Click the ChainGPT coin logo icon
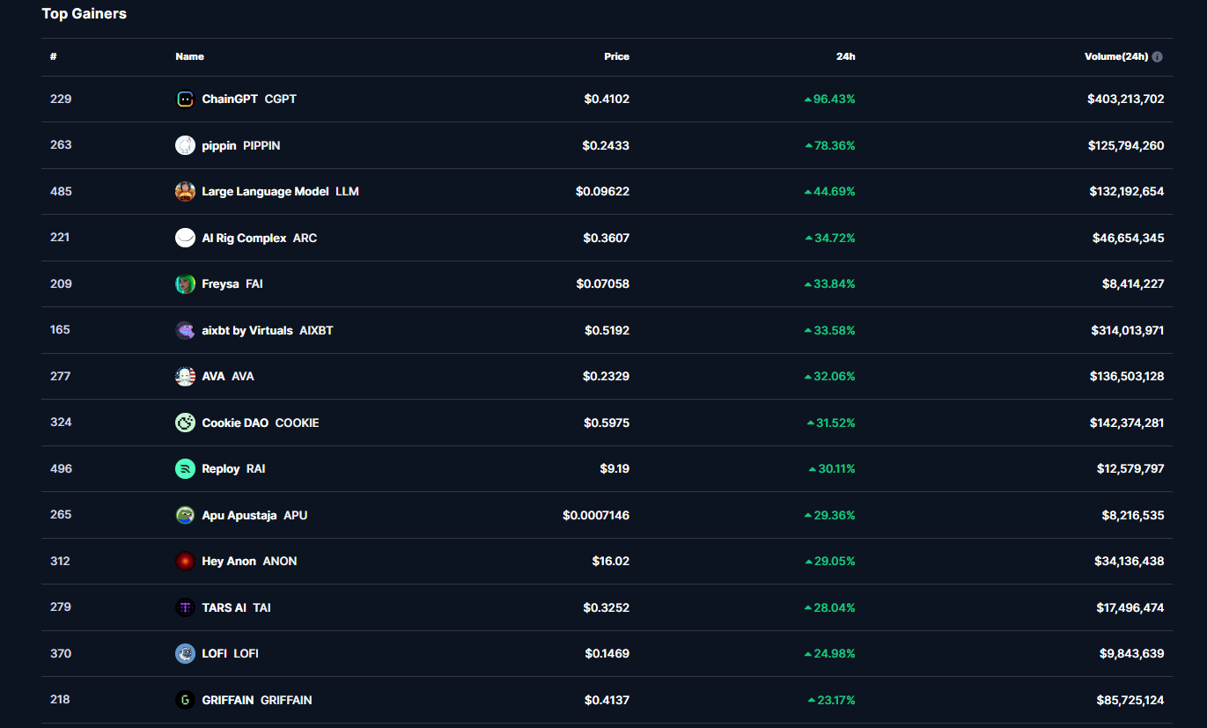This screenshot has width=1207, height=728. [x=185, y=99]
